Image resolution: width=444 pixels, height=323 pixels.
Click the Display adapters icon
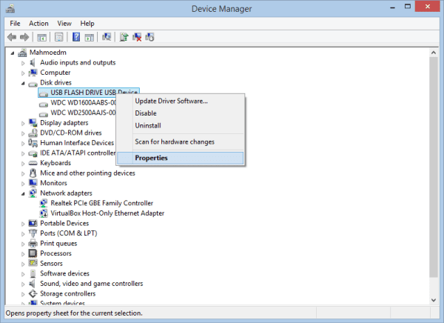(33, 123)
